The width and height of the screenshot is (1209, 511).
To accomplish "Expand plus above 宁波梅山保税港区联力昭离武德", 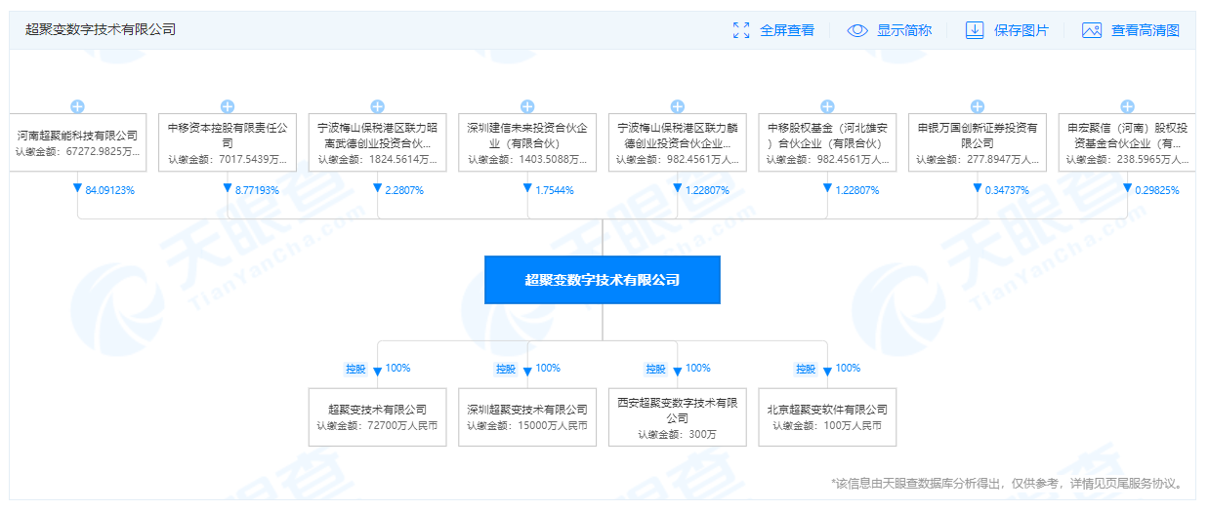I will click(x=377, y=106).
